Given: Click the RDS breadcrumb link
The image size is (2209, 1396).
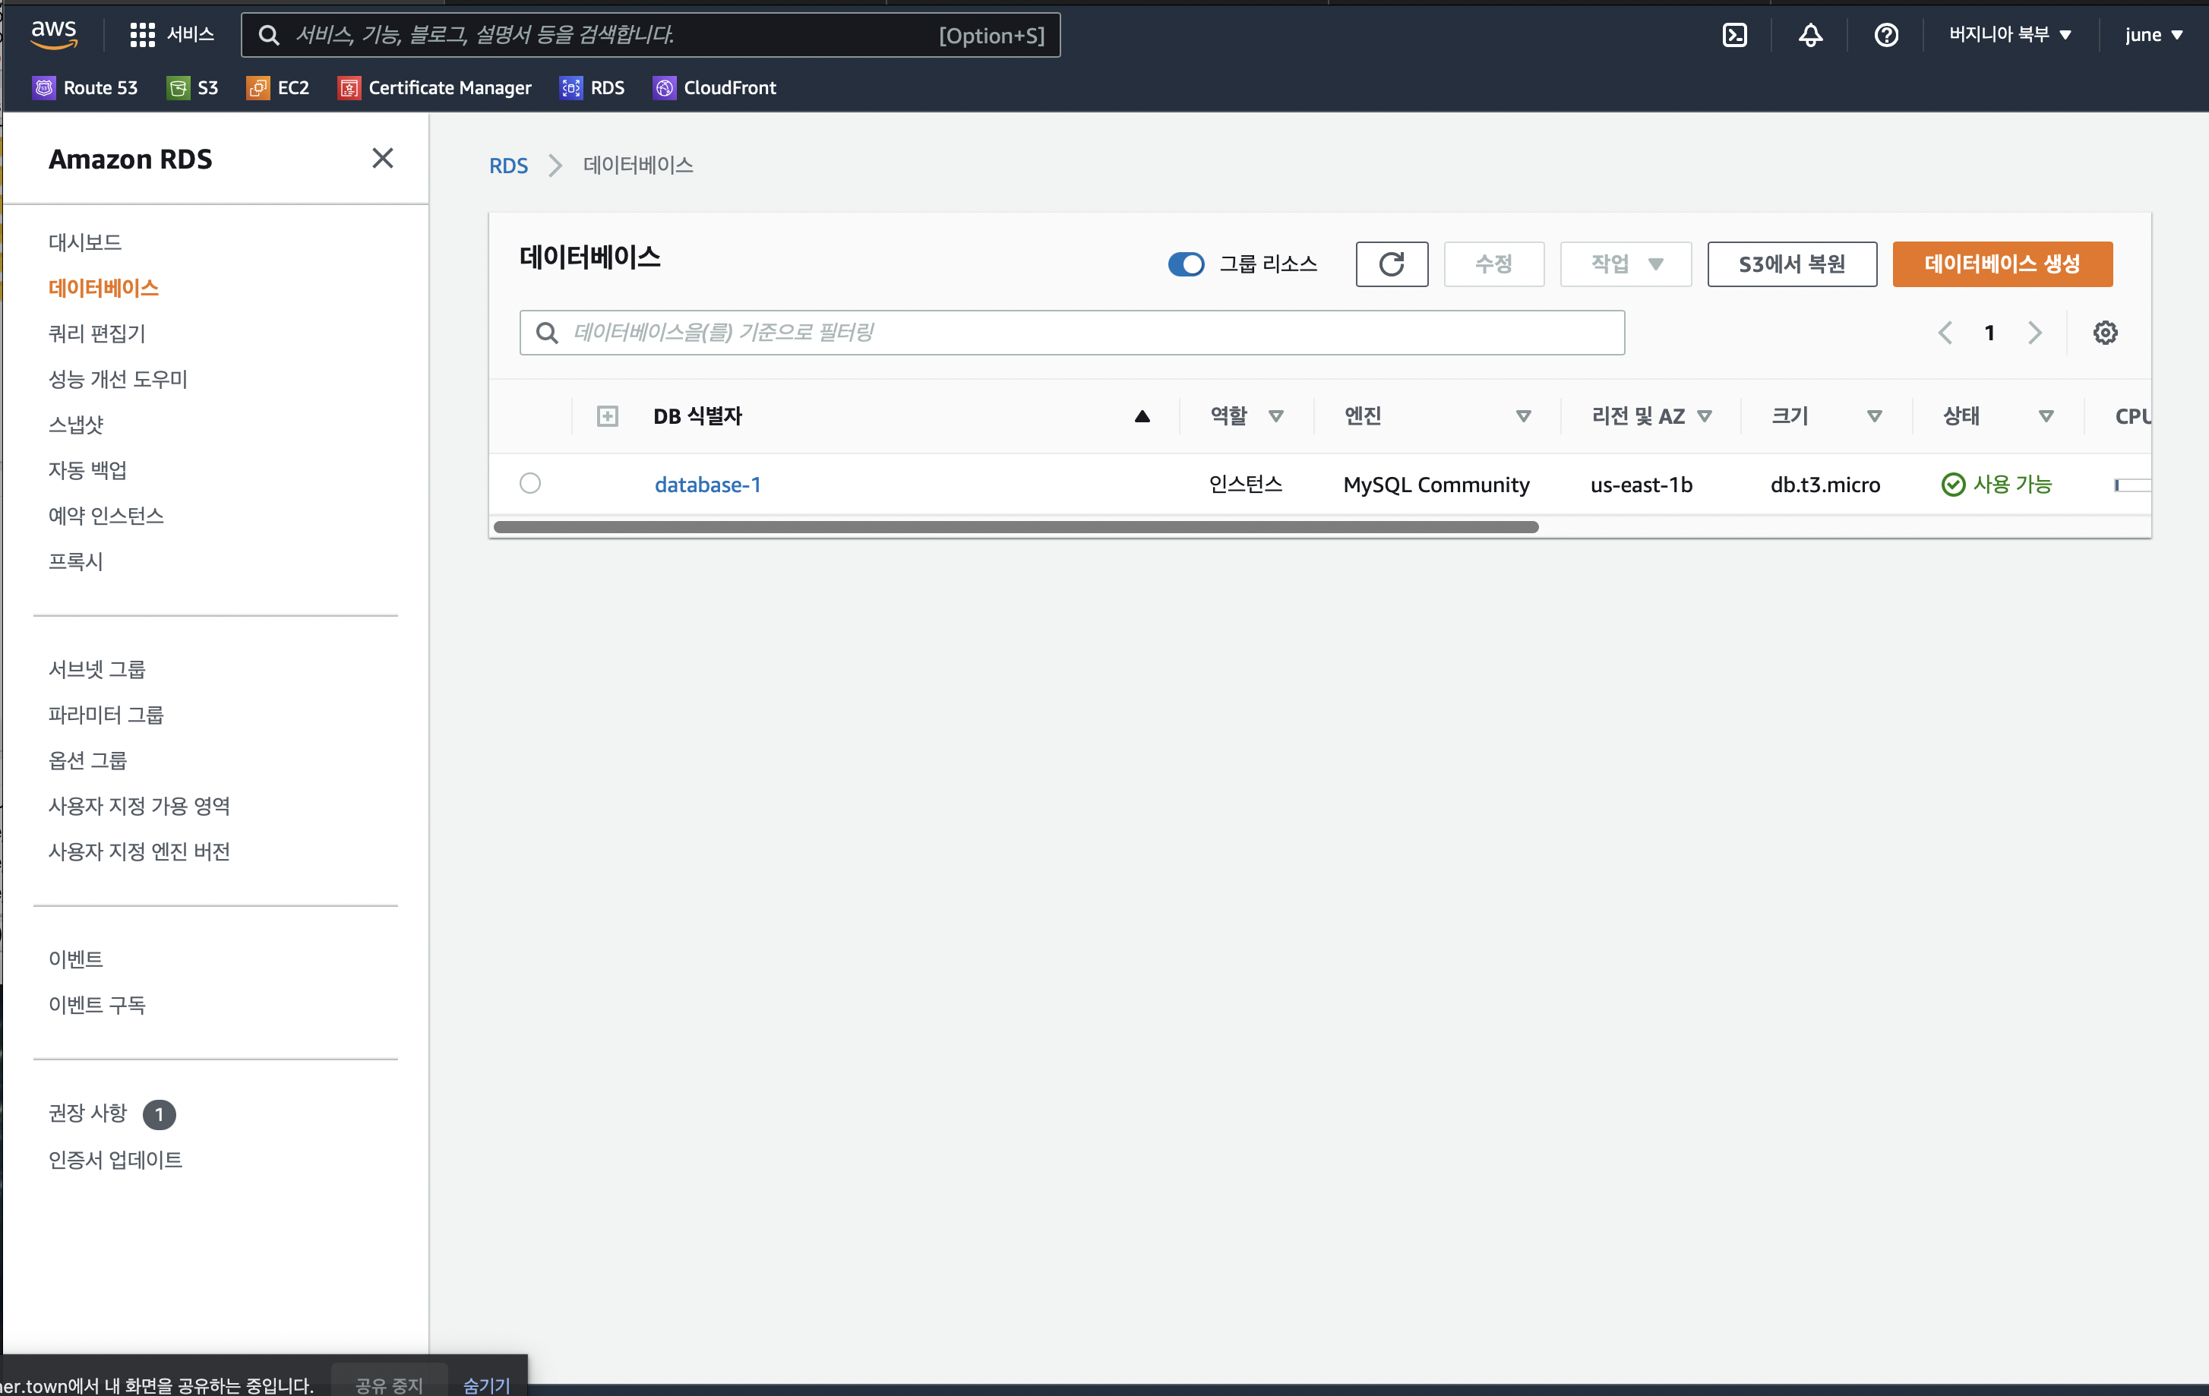Looking at the screenshot, I should point(507,166).
